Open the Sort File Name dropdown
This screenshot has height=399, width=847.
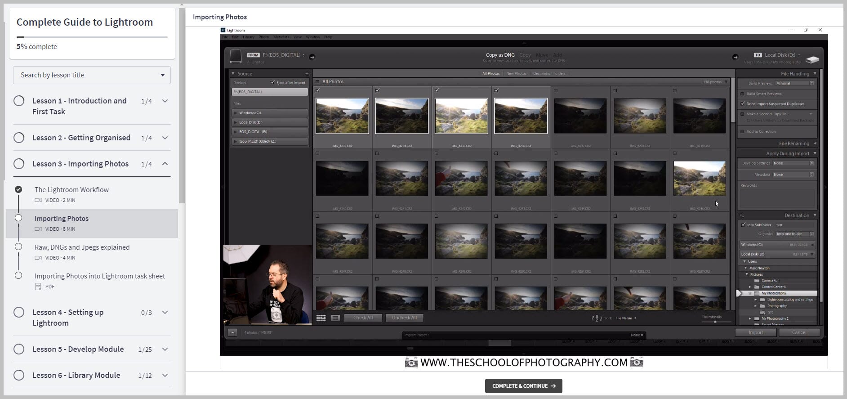pyautogui.click(x=625, y=318)
